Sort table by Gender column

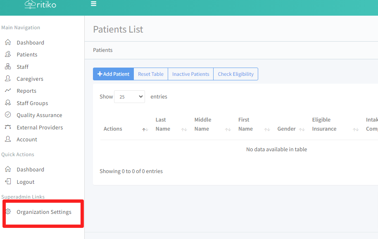click(286, 129)
